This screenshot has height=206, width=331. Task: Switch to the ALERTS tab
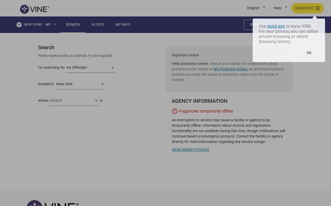tap(98, 25)
